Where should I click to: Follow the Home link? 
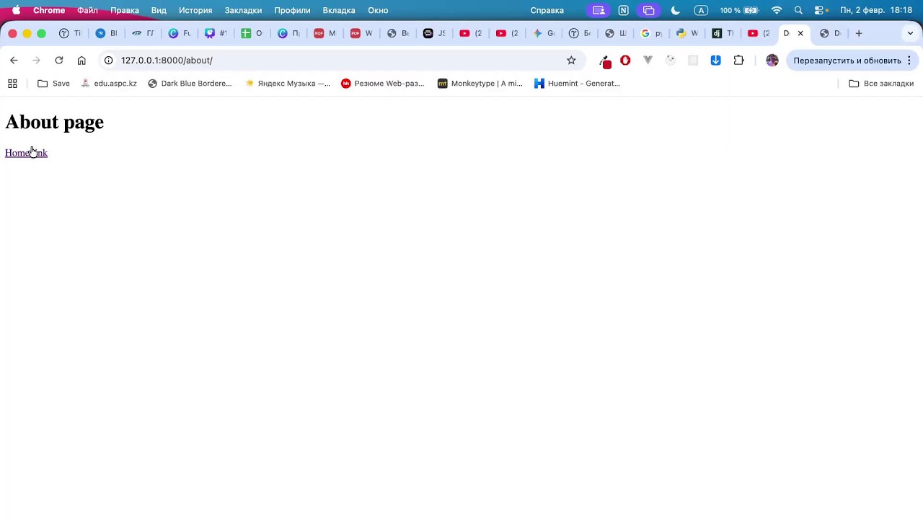pyautogui.click(x=26, y=153)
